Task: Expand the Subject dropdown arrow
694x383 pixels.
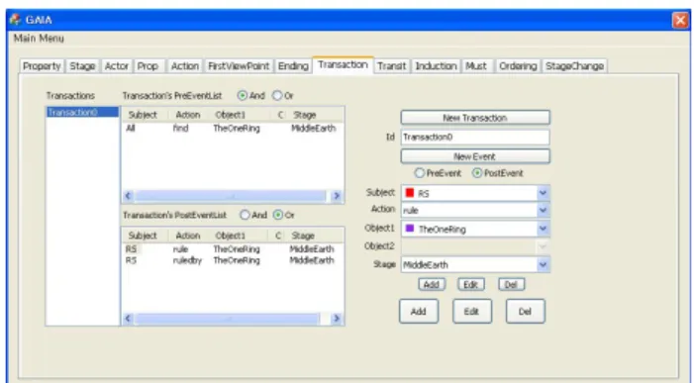Action: coord(543,193)
